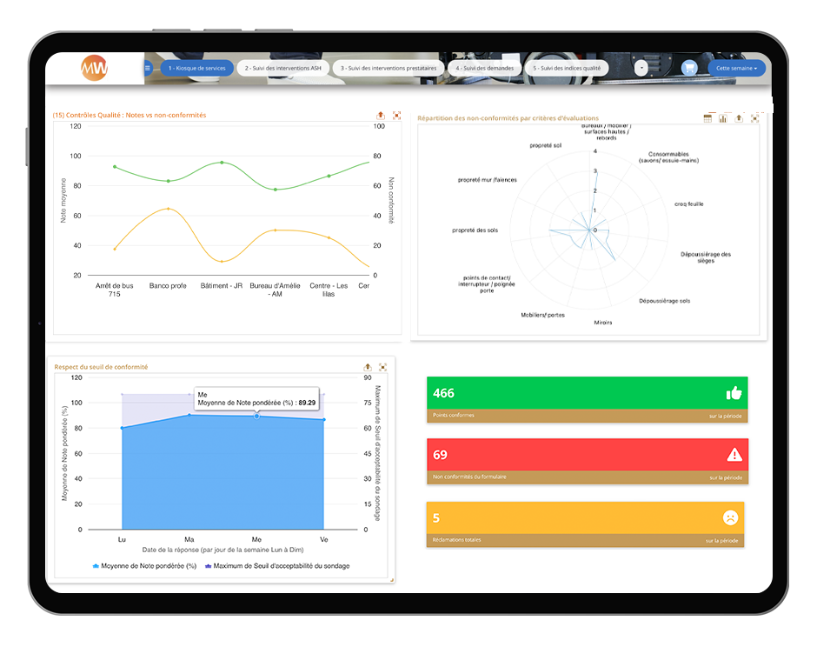This screenshot has height=647, width=817.
Task: Toggle Maximum de Seuil d'acceptabilité legend series
Action: click(x=277, y=566)
